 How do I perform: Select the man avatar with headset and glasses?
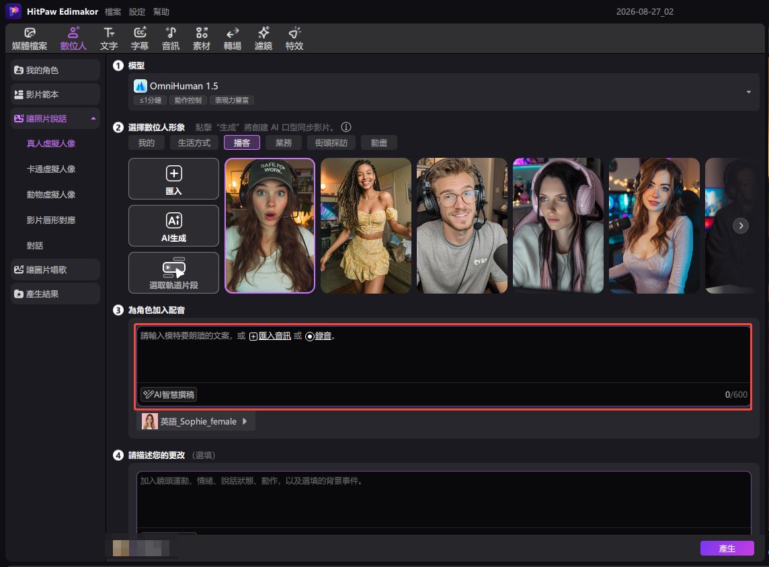click(x=462, y=226)
